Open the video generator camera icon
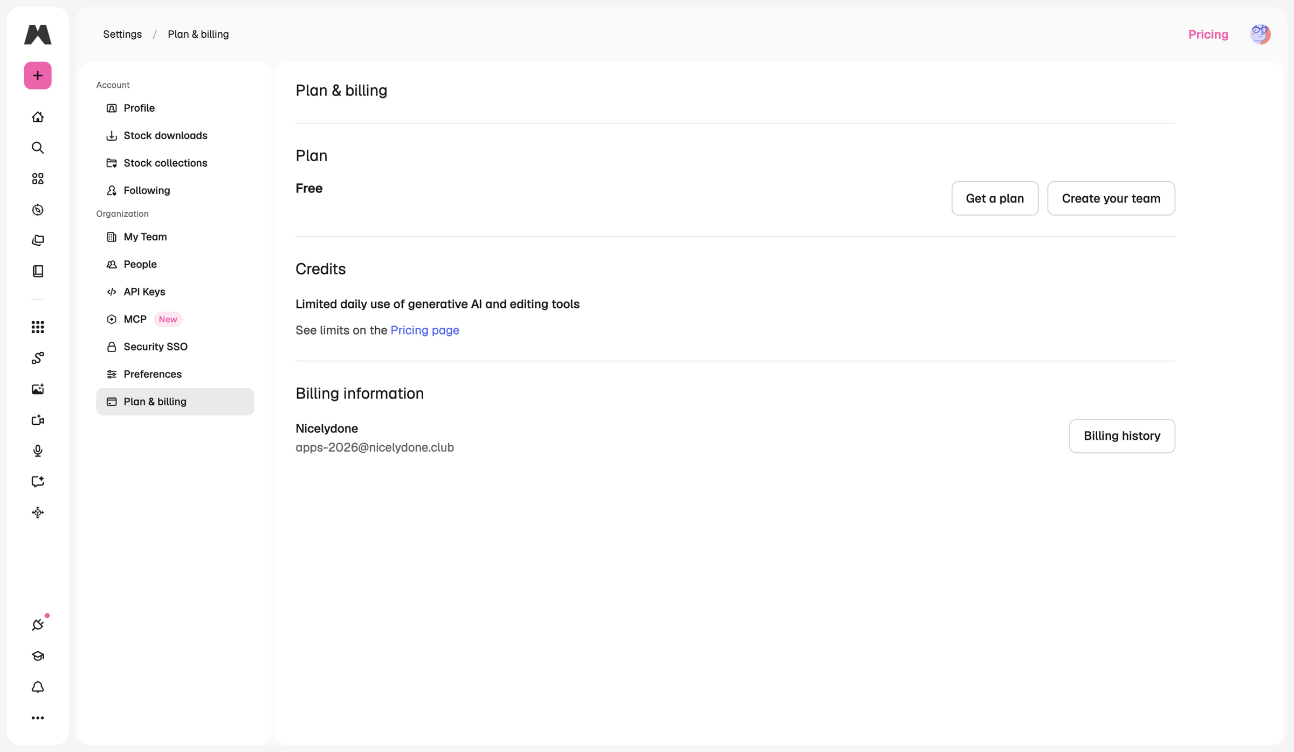 (x=38, y=420)
